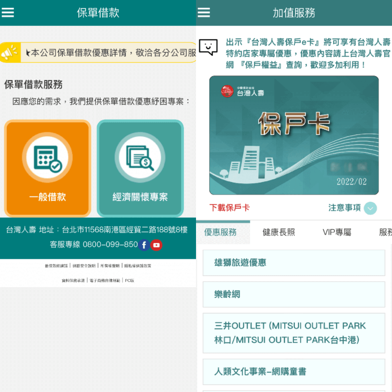
Task: Click 下載保戶卡 link
Action: [229, 207]
